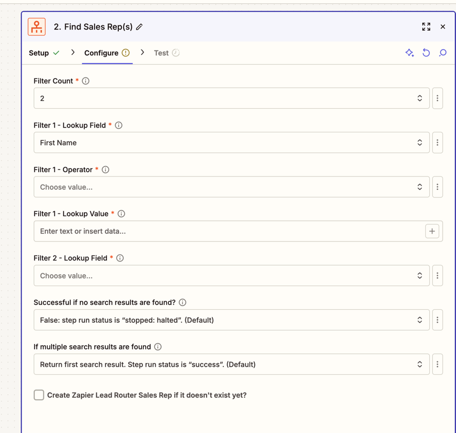This screenshot has height=433, width=456.
Task: Click the info icon next to Filter 1 - Operator
Action: (x=105, y=169)
